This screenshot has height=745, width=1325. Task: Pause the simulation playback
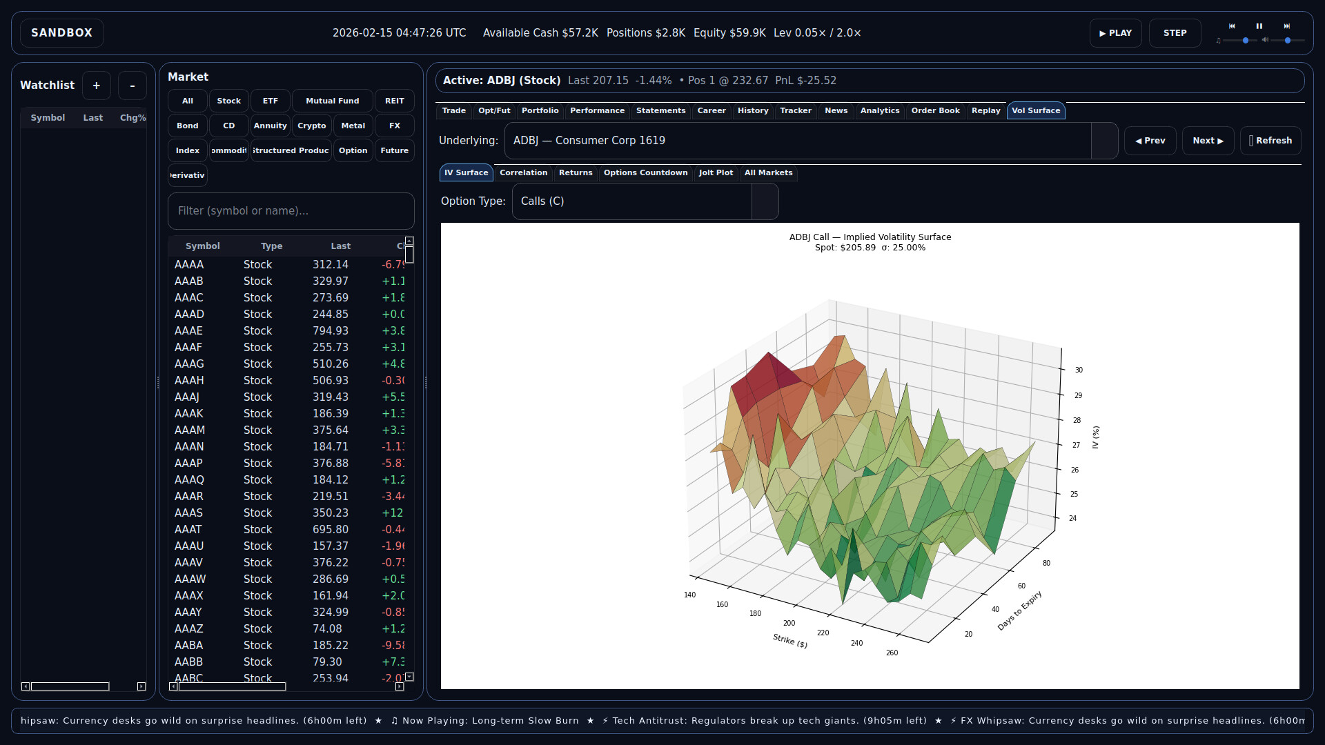pyautogui.click(x=1259, y=26)
